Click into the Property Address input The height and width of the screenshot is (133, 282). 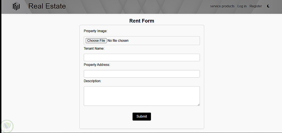pos(142,74)
